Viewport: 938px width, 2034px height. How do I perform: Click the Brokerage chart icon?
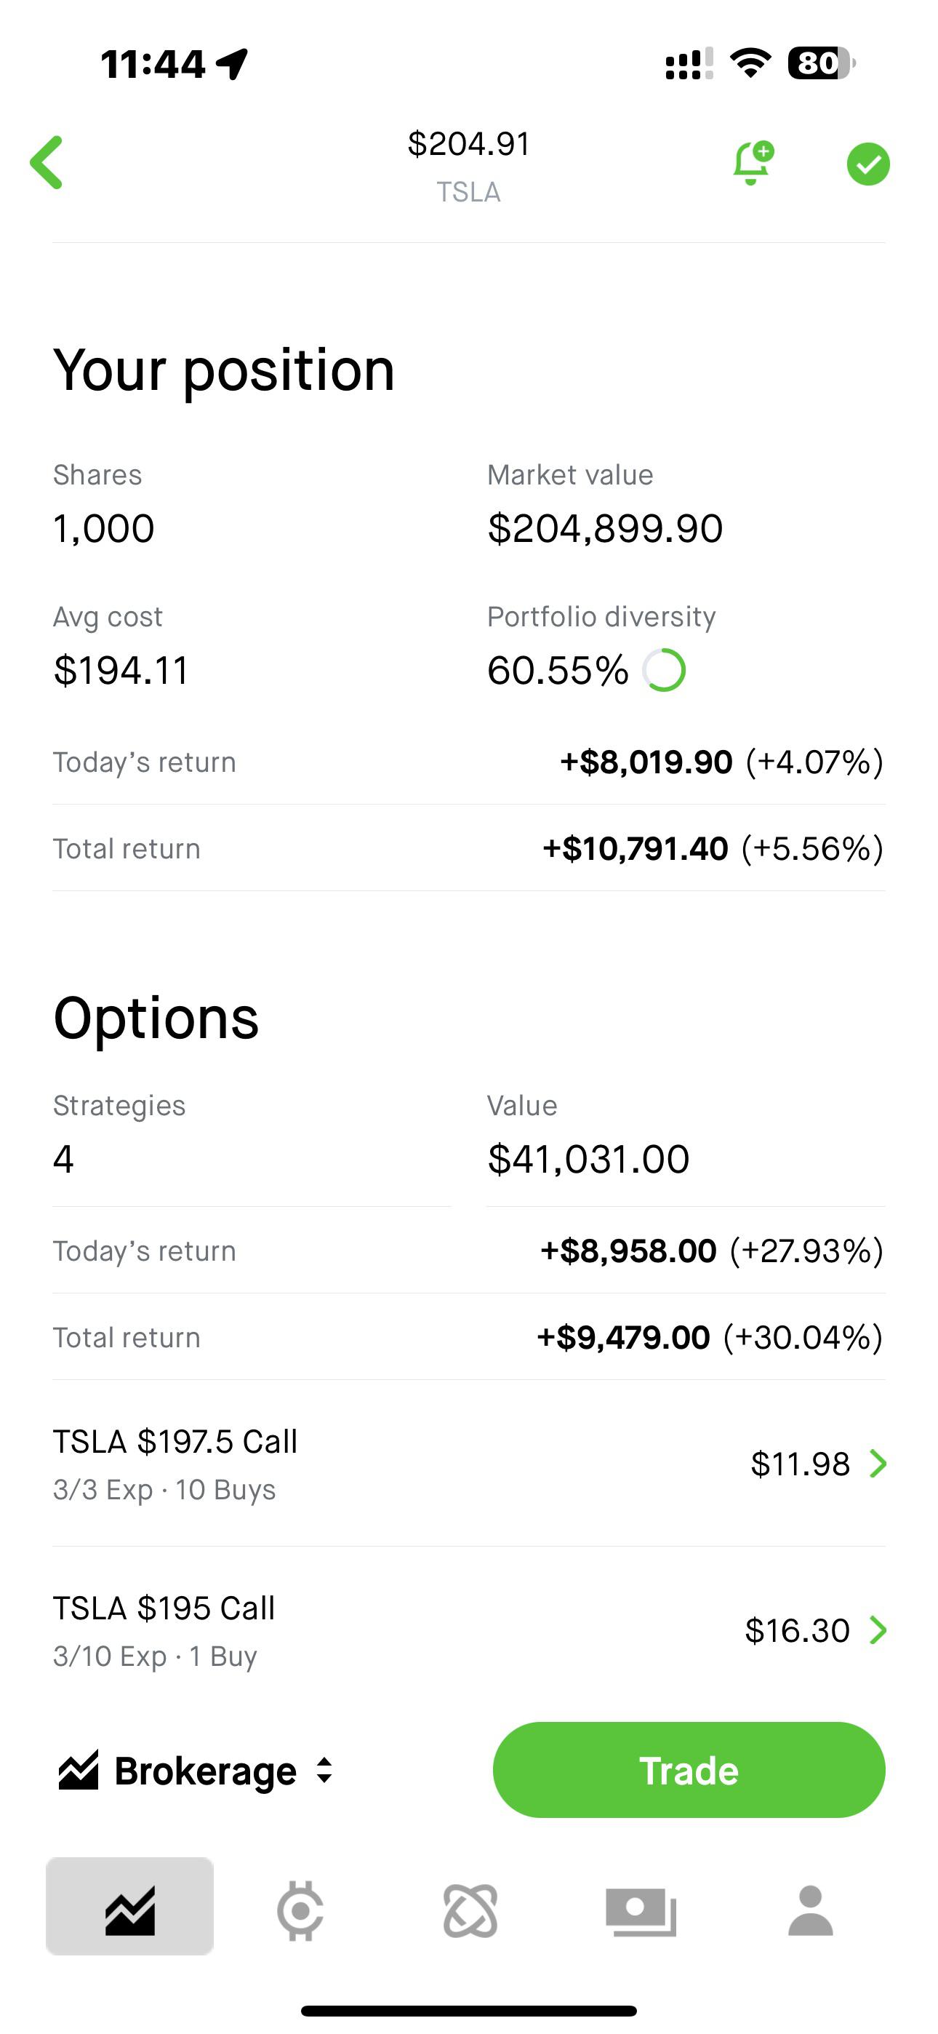coord(79,1770)
